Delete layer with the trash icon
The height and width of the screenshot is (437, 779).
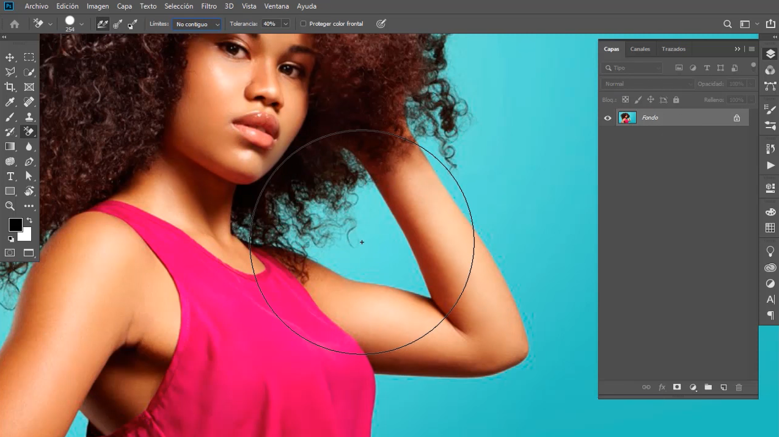[x=739, y=387]
